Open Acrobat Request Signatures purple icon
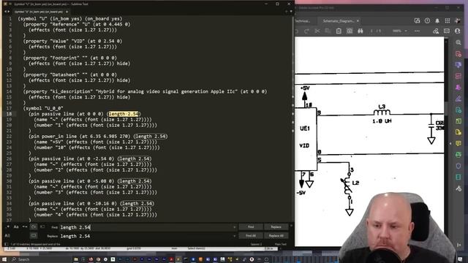The width and height of the screenshot is (468, 263). 458,88
